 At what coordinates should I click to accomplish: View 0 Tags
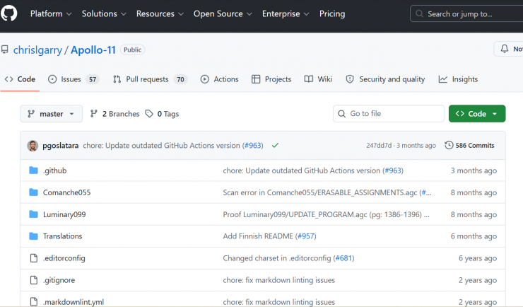tap(162, 114)
